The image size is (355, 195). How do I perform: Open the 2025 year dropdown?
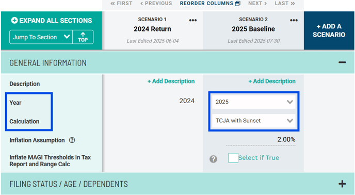coord(254,102)
